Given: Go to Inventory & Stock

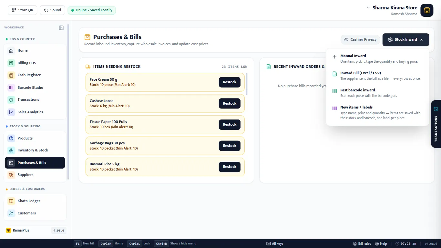Looking at the screenshot, I should tap(35, 150).
